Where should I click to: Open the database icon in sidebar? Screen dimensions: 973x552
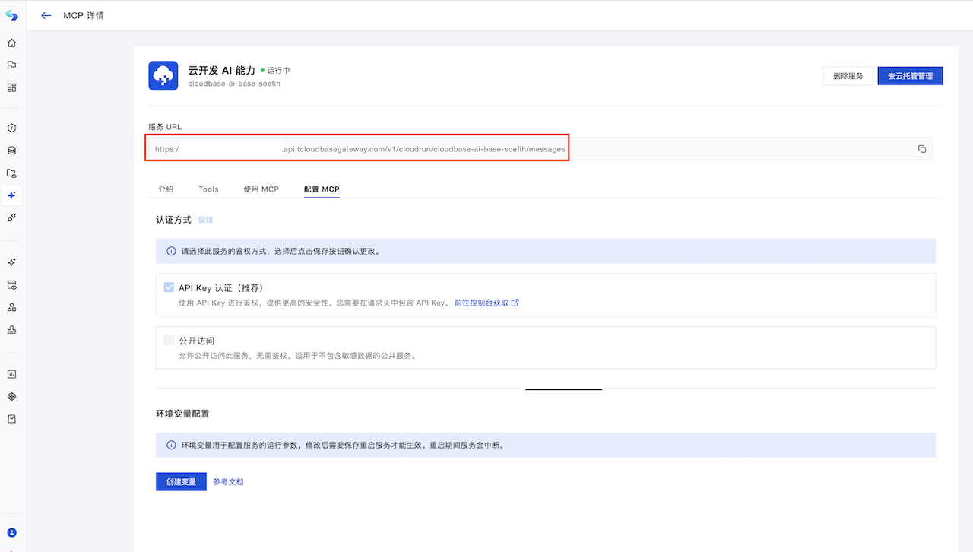pyautogui.click(x=11, y=151)
